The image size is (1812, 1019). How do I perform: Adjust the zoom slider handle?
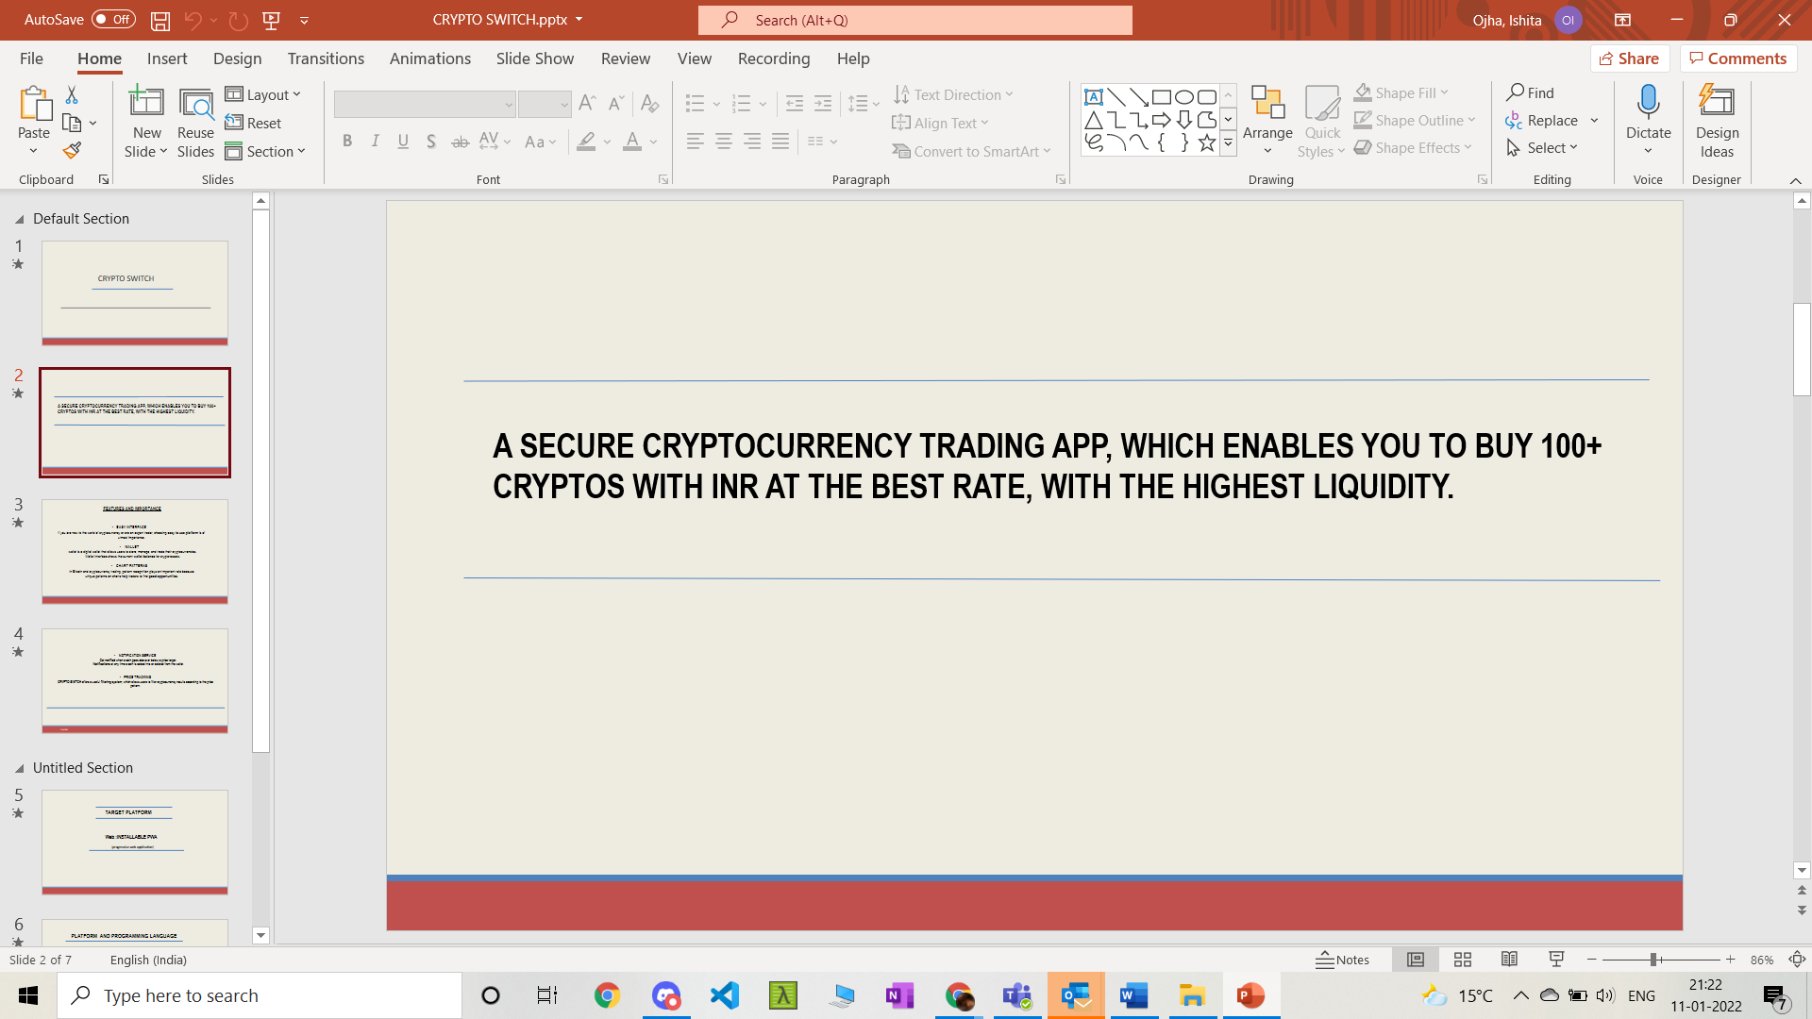pos(1653,960)
